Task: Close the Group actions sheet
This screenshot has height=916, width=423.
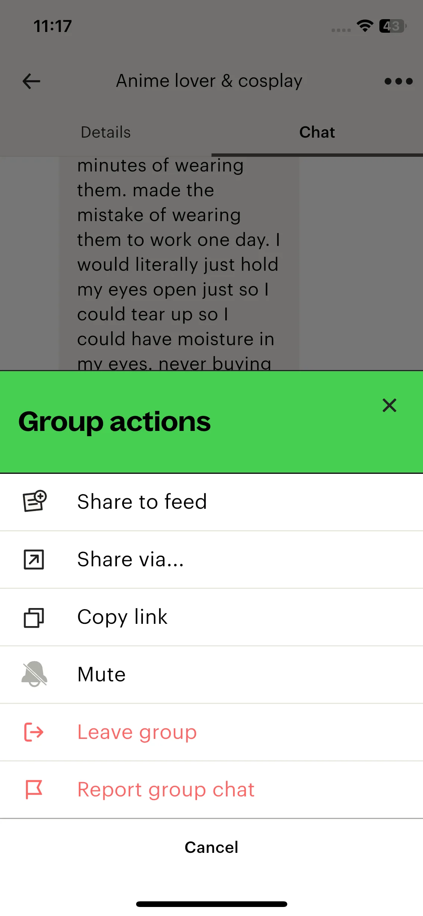Action: point(389,405)
